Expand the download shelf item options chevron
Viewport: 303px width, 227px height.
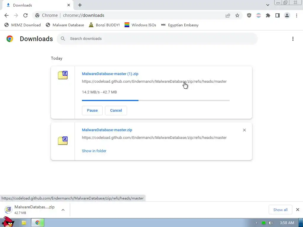63,210
